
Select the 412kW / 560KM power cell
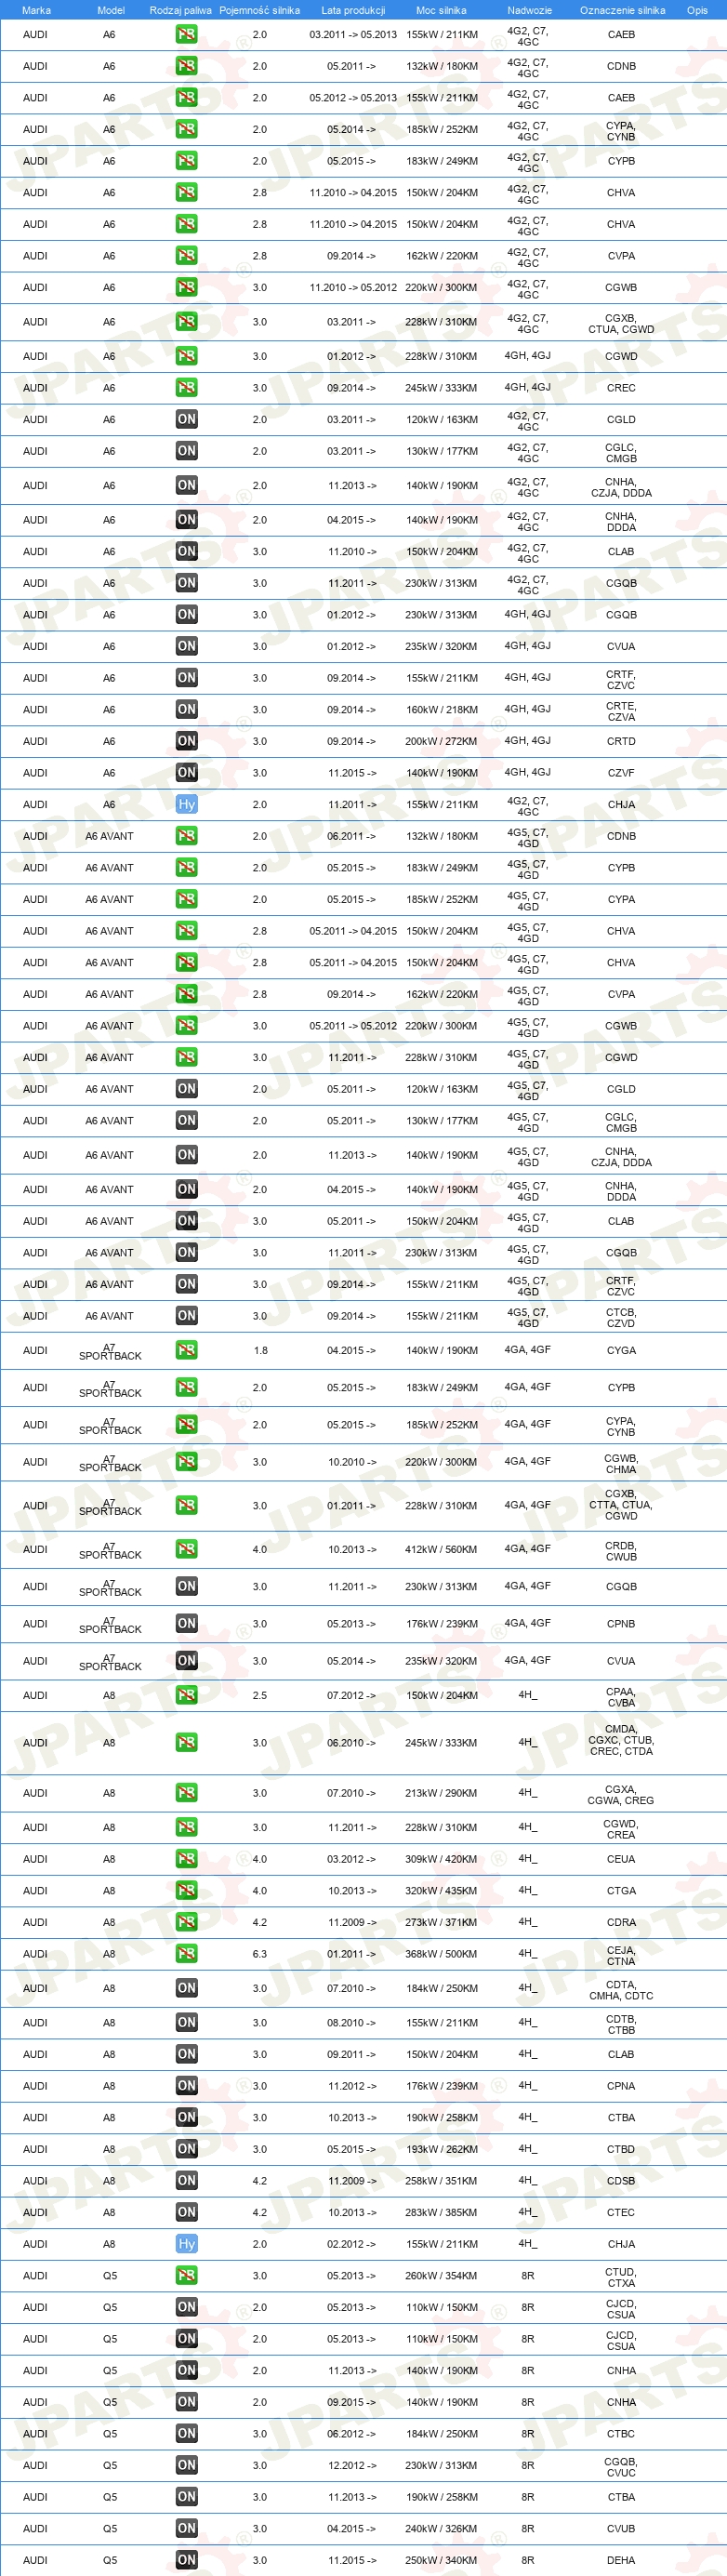pyautogui.click(x=441, y=1549)
